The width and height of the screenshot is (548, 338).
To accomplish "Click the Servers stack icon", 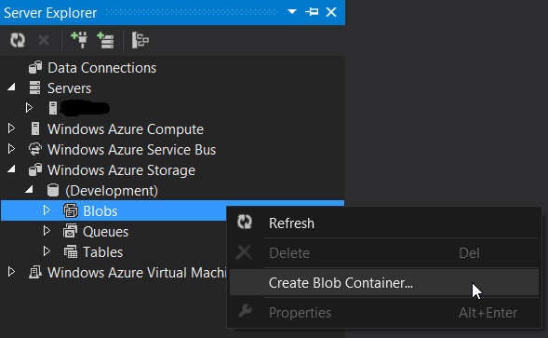I will [x=35, y=88].
